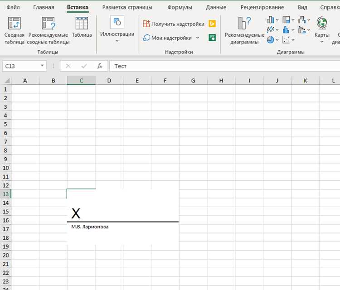The height and width of the screenshot is (290, 340).
Task: Click the Name Box showing C13
Action: tap(20, 66)
